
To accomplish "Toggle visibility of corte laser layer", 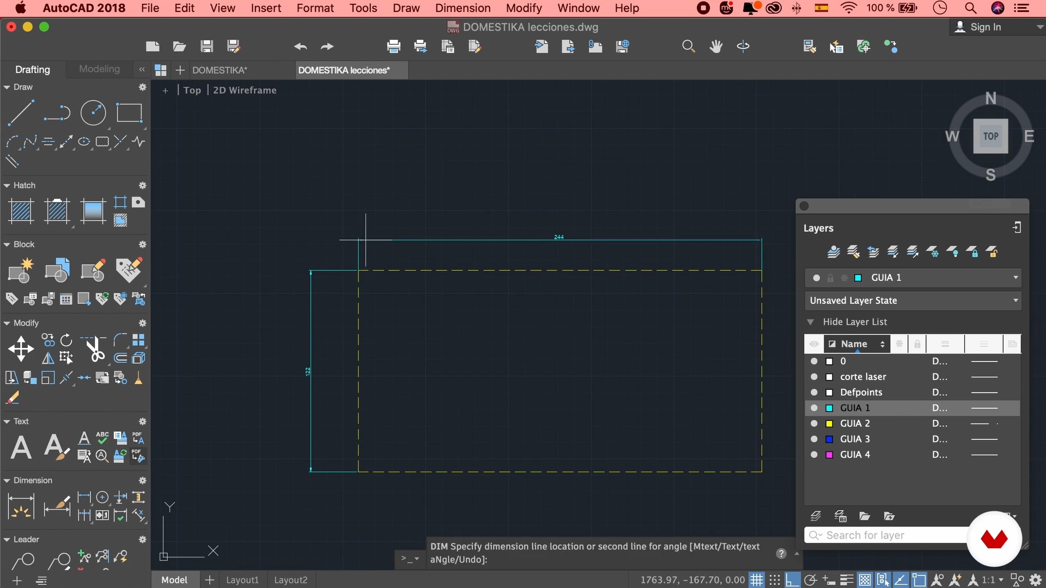I will [x=814, y=377].
